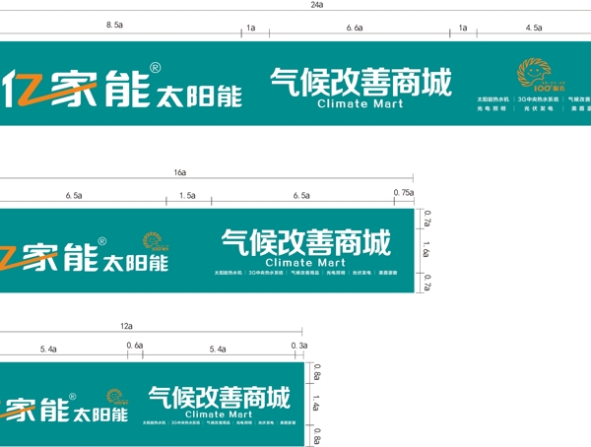The width and height of the screenshot is (591, 447).
Task: Select 太阳能 text in the 16a banner
Action: pyautogui.click(x=135, y=263)
